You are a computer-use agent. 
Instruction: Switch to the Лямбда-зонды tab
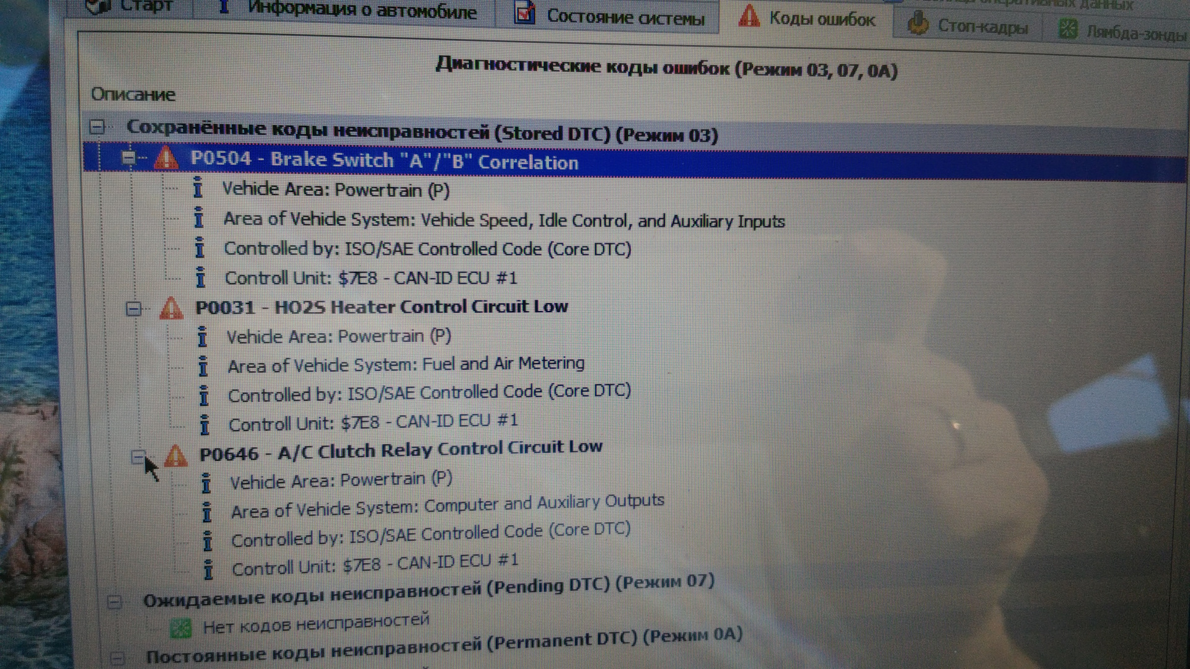pos(1121,31)
